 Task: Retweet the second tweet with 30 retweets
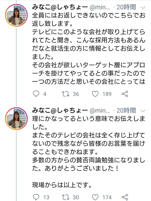(66, 197)
